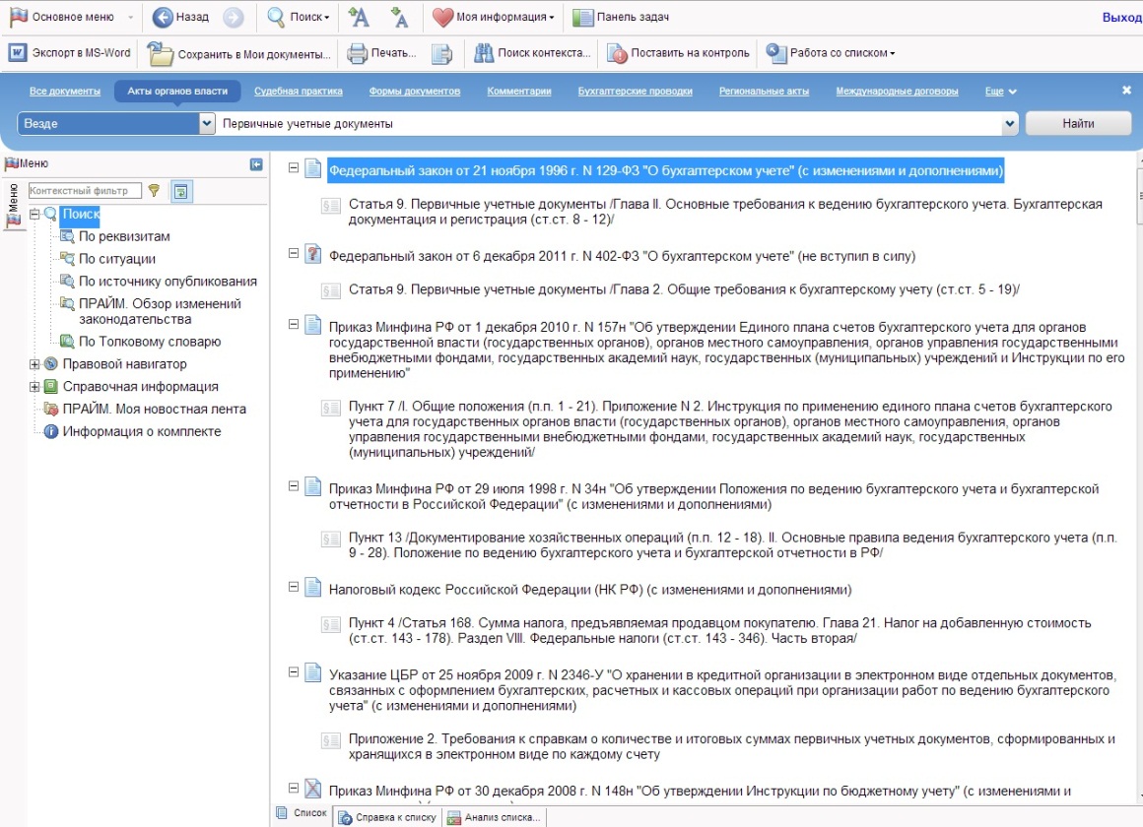This screenshot has width=1143, height=827.
Task: Open Налоговый кодекс РФ document
Action: pos(589,590)
